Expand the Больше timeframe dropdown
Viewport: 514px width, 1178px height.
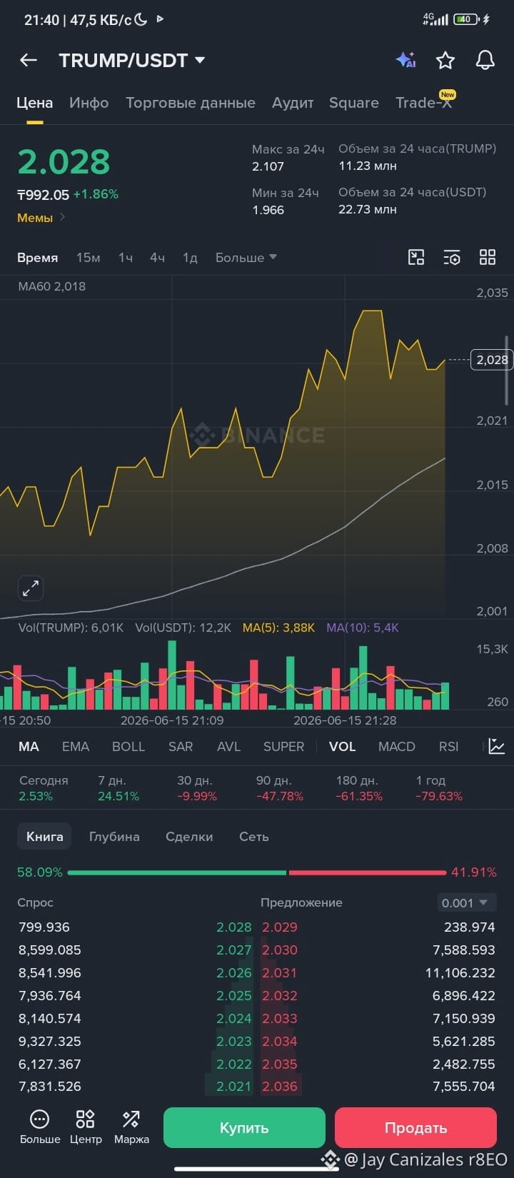tap(246, 258)
